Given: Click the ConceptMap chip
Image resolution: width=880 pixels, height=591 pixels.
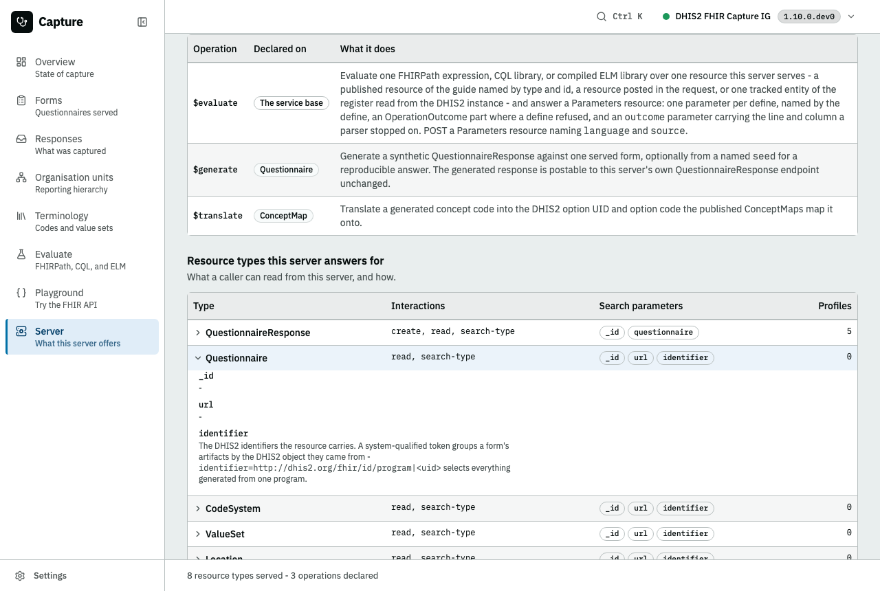Looking at the screenshot, I should [283, 216].
